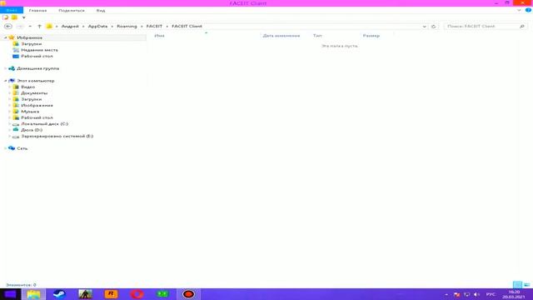Expand the Домашняя группа node
The height and width of the screenshot is (300, 533).
[x=5, y=68]
